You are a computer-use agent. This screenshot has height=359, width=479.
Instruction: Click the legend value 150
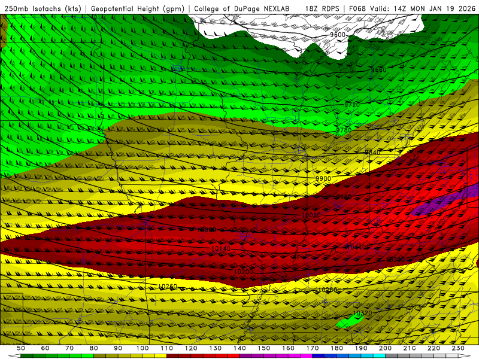(264, 348)
